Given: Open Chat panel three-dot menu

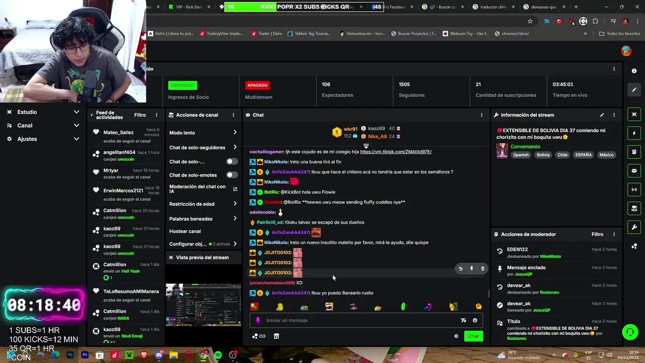Looking at the screenshot, I should coord(481,115).
